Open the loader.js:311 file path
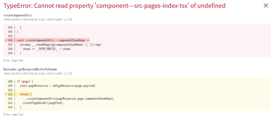Viewport: 271px width, 119px height. coord(38,73)
